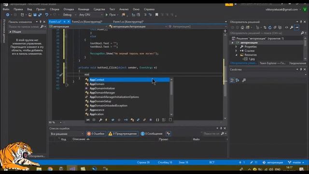Open Properties wrench in Solution Explorer toolbar
Viewport: 309px width, 174px height.
292,28
